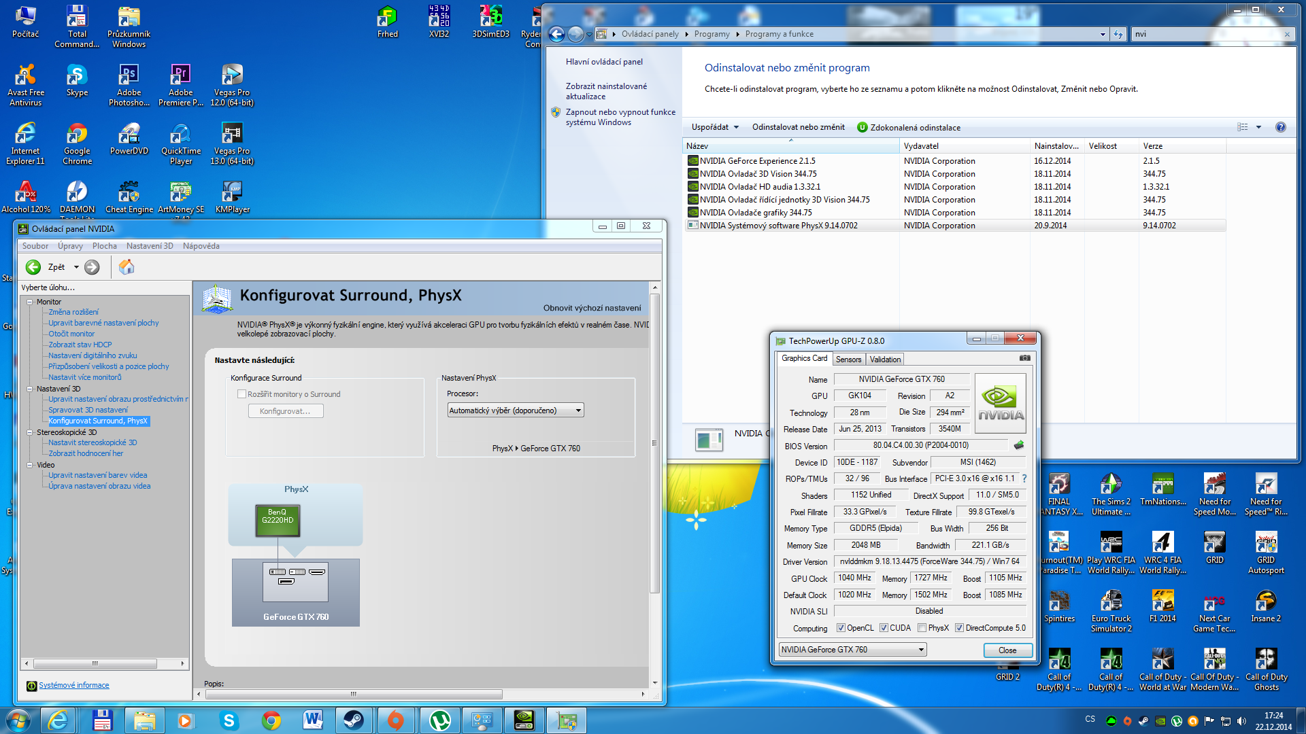Open Euro Truck Simulator 2 desktop icon

[x=1111, y=612]
